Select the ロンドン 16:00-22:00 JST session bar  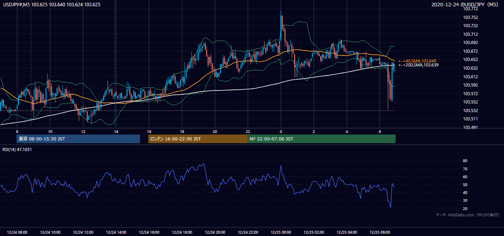point(198,139)
